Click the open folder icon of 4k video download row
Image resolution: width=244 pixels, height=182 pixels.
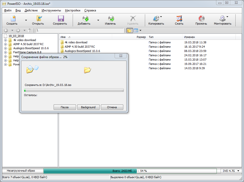(x=62, y=42)
